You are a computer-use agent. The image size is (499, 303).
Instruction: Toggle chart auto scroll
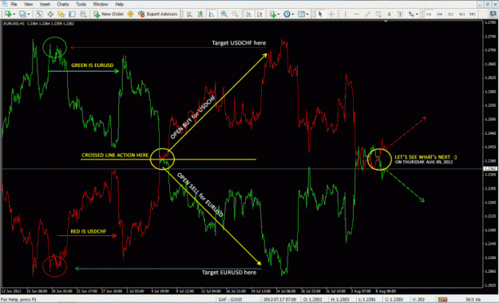(249, 14)
